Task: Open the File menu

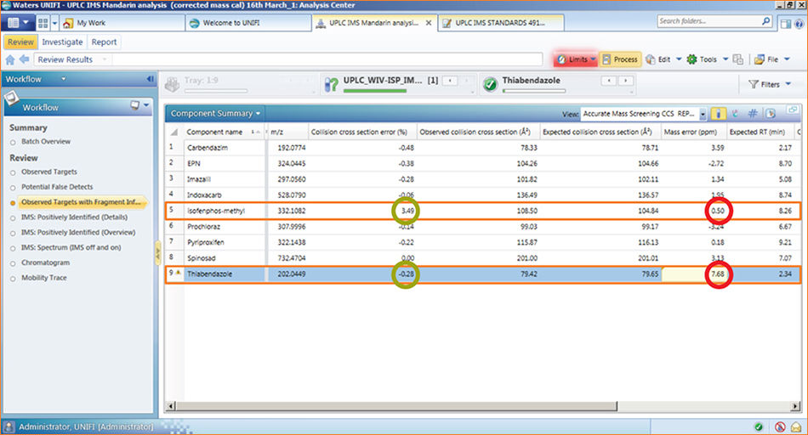Action: tap(772, 59)
